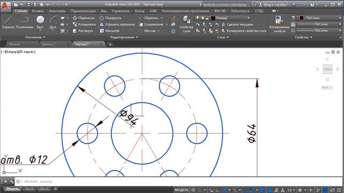Click the Сопряжение fillet tool
The image size is (344, 193).
151,25
